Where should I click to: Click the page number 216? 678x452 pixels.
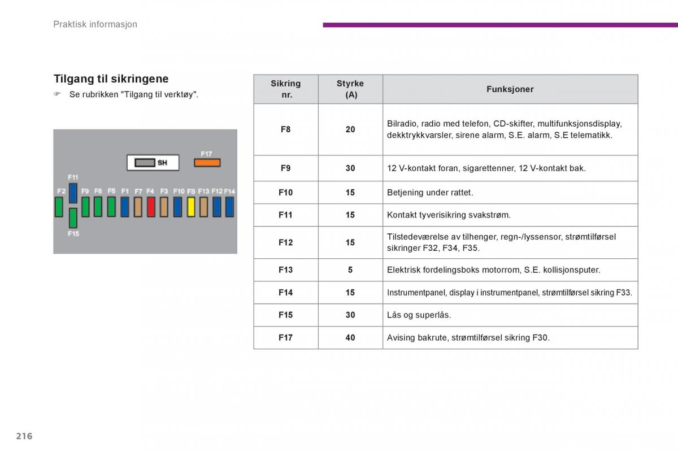point(24,436)
